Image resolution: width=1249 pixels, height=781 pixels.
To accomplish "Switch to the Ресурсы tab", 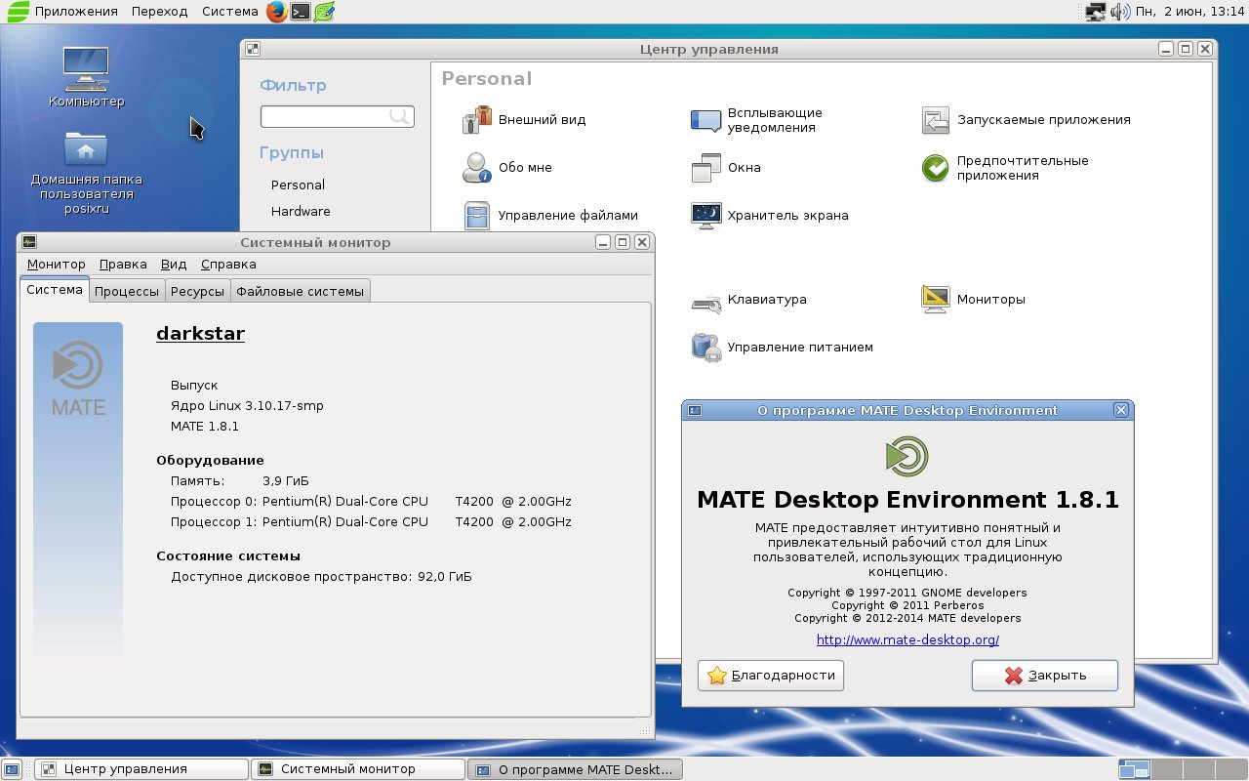I will click(x=198, y=291).
